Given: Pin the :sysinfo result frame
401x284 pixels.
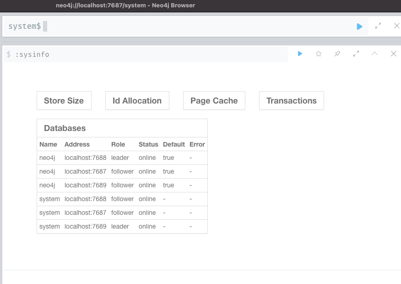Looking at the screenshot, I should coord(337,54).
